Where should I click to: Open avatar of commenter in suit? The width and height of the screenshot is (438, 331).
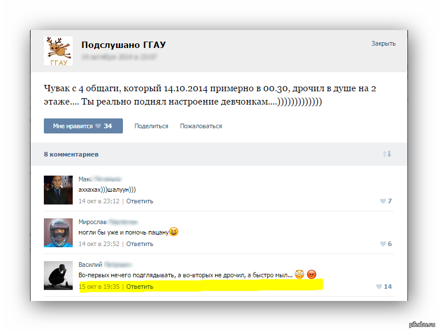click(58, 190)
